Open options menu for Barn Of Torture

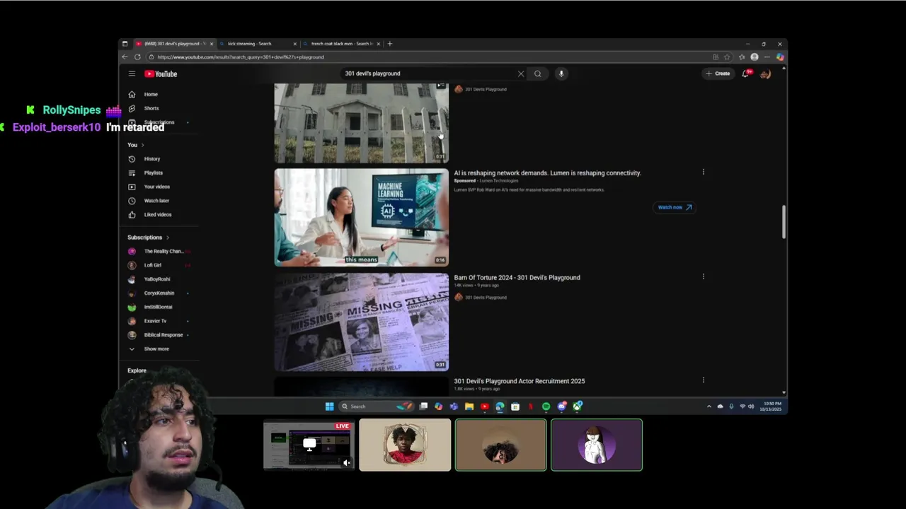[703, 276]
